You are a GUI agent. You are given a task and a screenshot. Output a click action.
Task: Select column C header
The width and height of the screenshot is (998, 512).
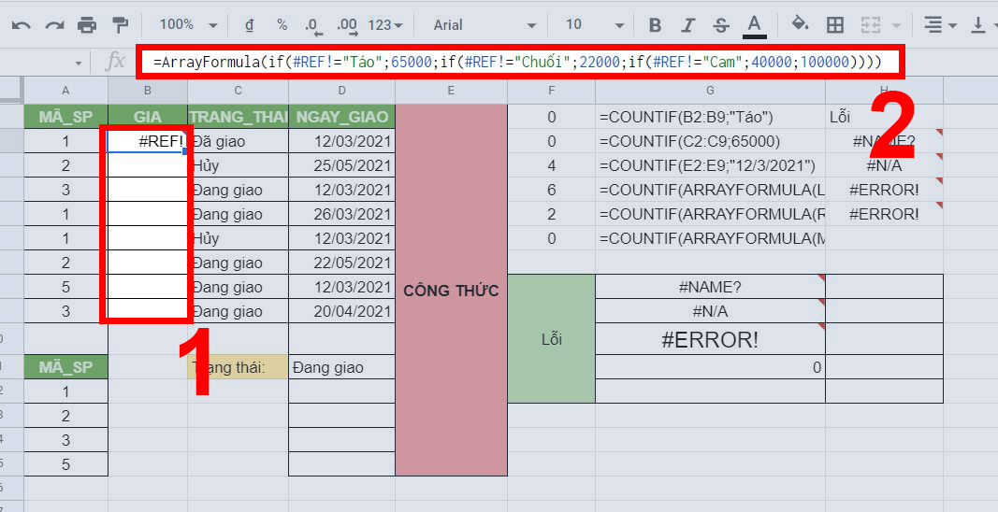239,91
